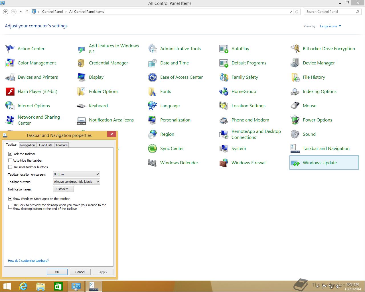Open Ease of Access Center icon
The height and width of the screenshot is (292, 365).
(x=153, y=77)
